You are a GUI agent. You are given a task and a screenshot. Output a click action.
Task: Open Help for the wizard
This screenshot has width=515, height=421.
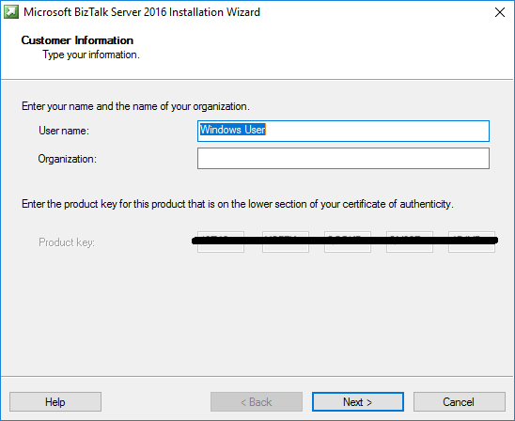click(x=55, y=401)
